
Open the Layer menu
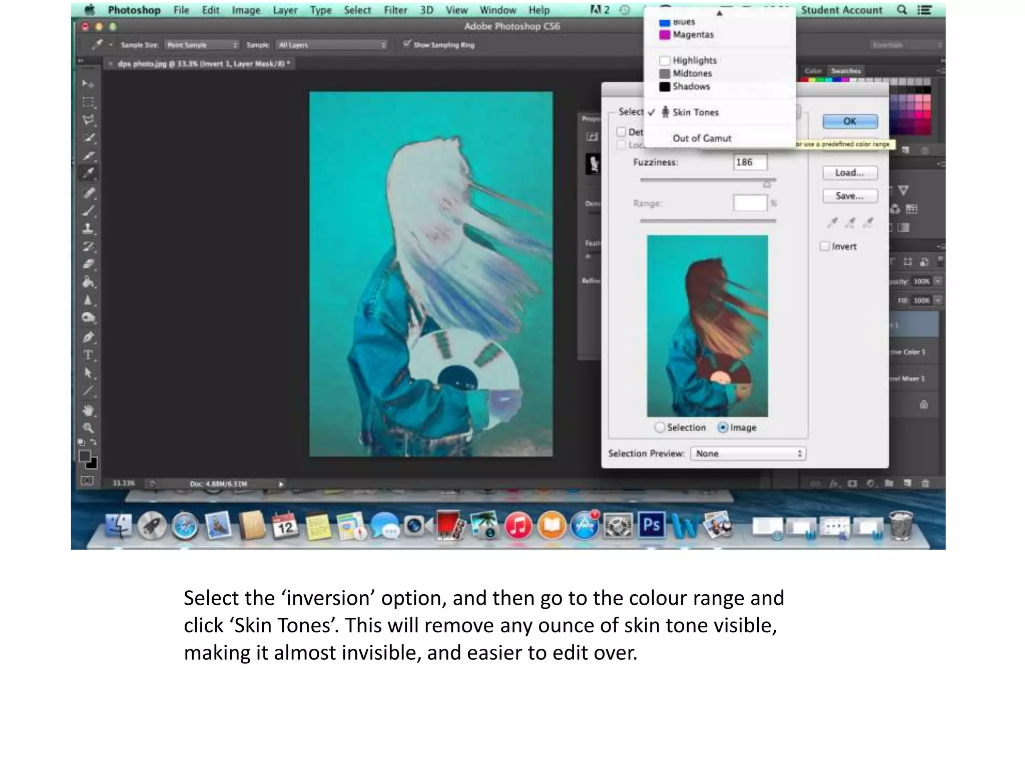click(x=285, y=10)
